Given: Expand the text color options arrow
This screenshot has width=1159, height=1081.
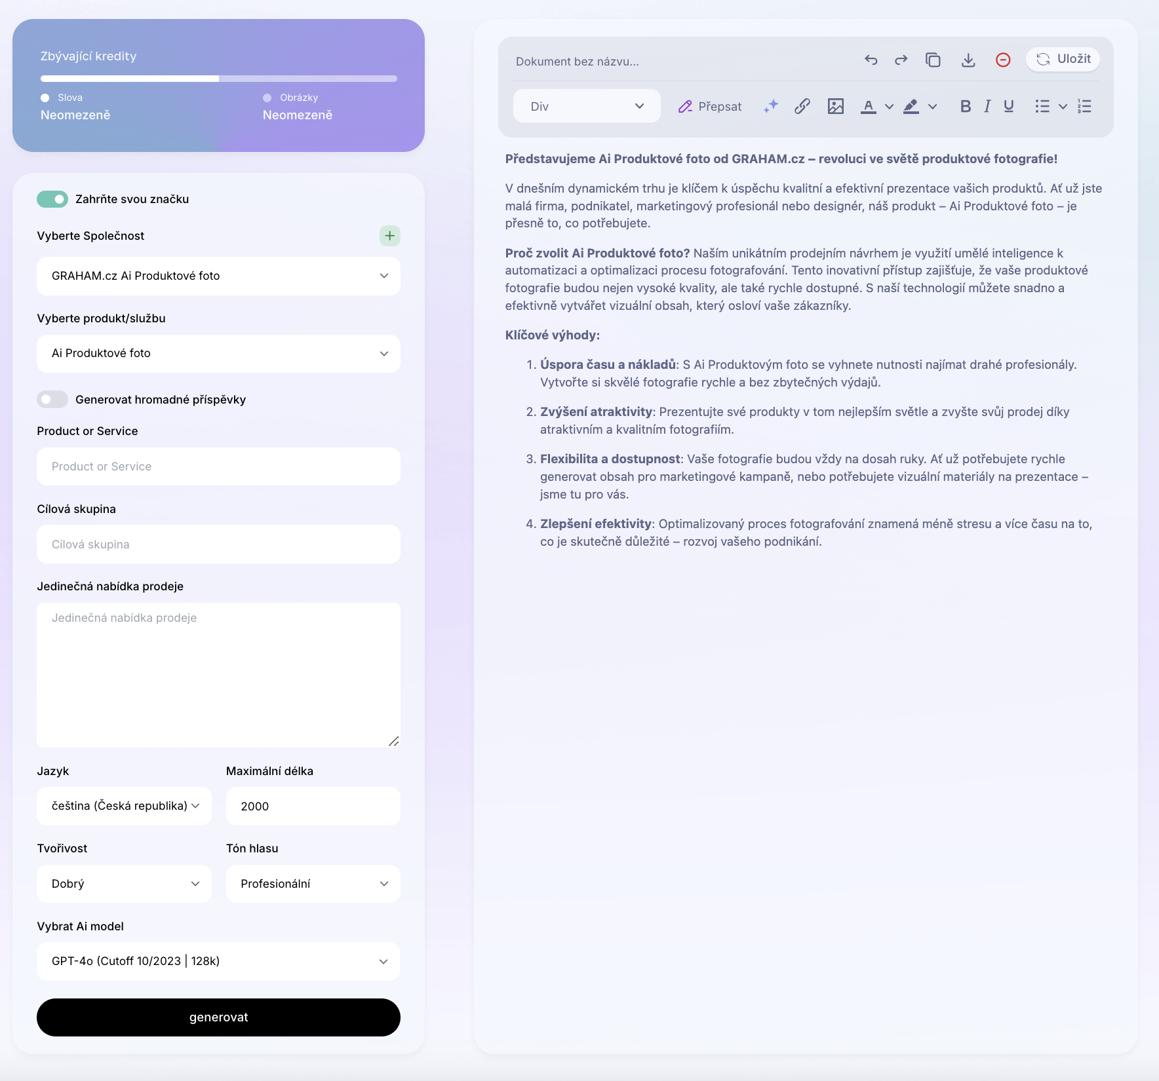Looking at the screenshot, I should pyautogui.click(x=889, y=106).
